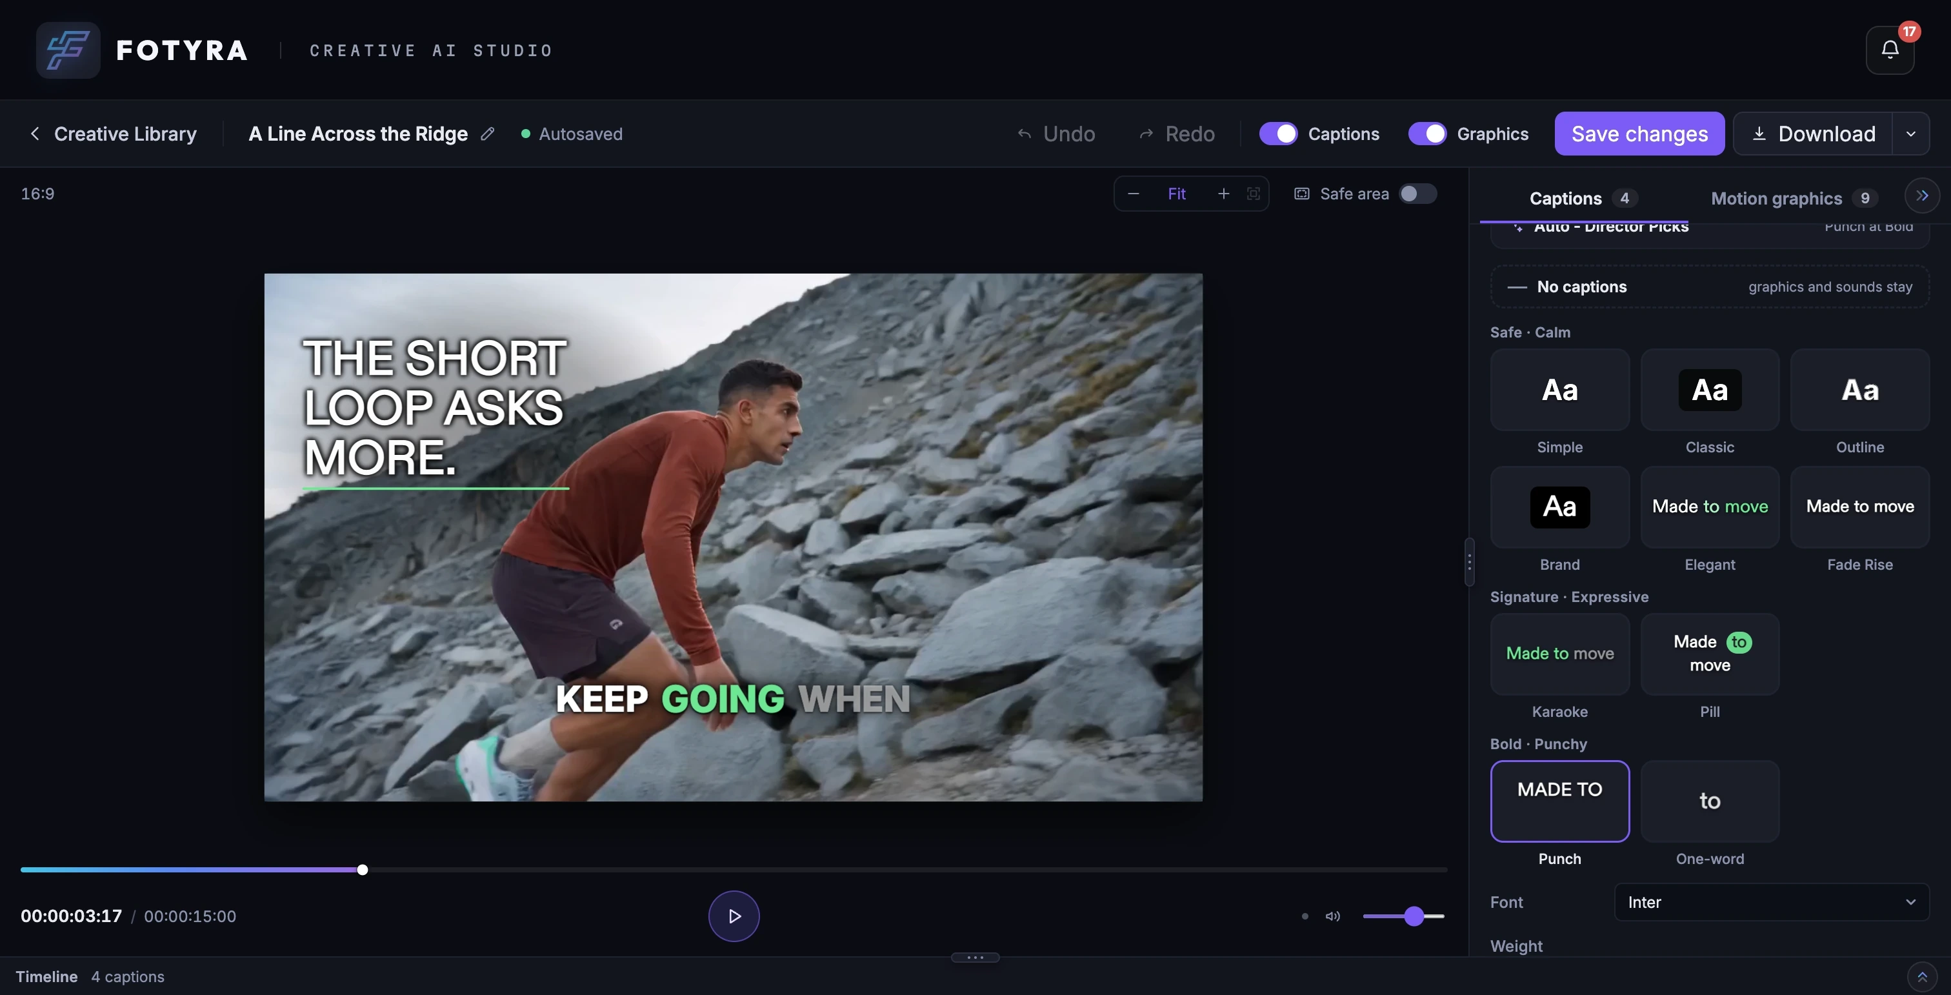Click Undo
The height and width of the screenshot is (995, 1951).
point(1056,134)
